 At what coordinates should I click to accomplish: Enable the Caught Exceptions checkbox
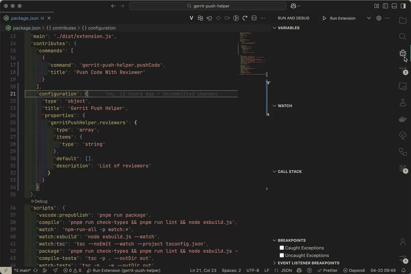[x=282, y=248]
